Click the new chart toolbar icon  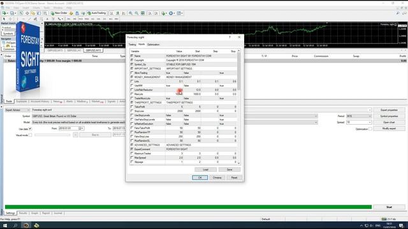pos(4,13)
